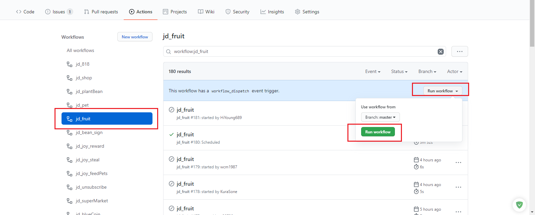Open jd_fruit run #178
The image size is (535, 215).
coord(185,184)
